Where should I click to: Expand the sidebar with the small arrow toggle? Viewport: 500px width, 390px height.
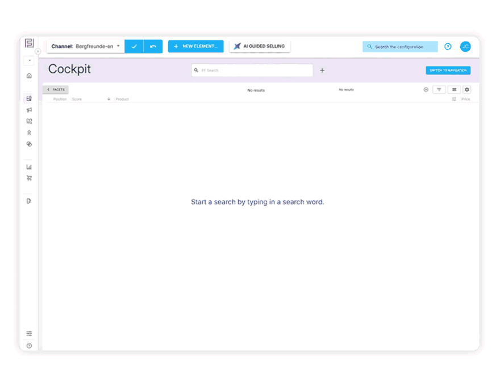(37, 51)
